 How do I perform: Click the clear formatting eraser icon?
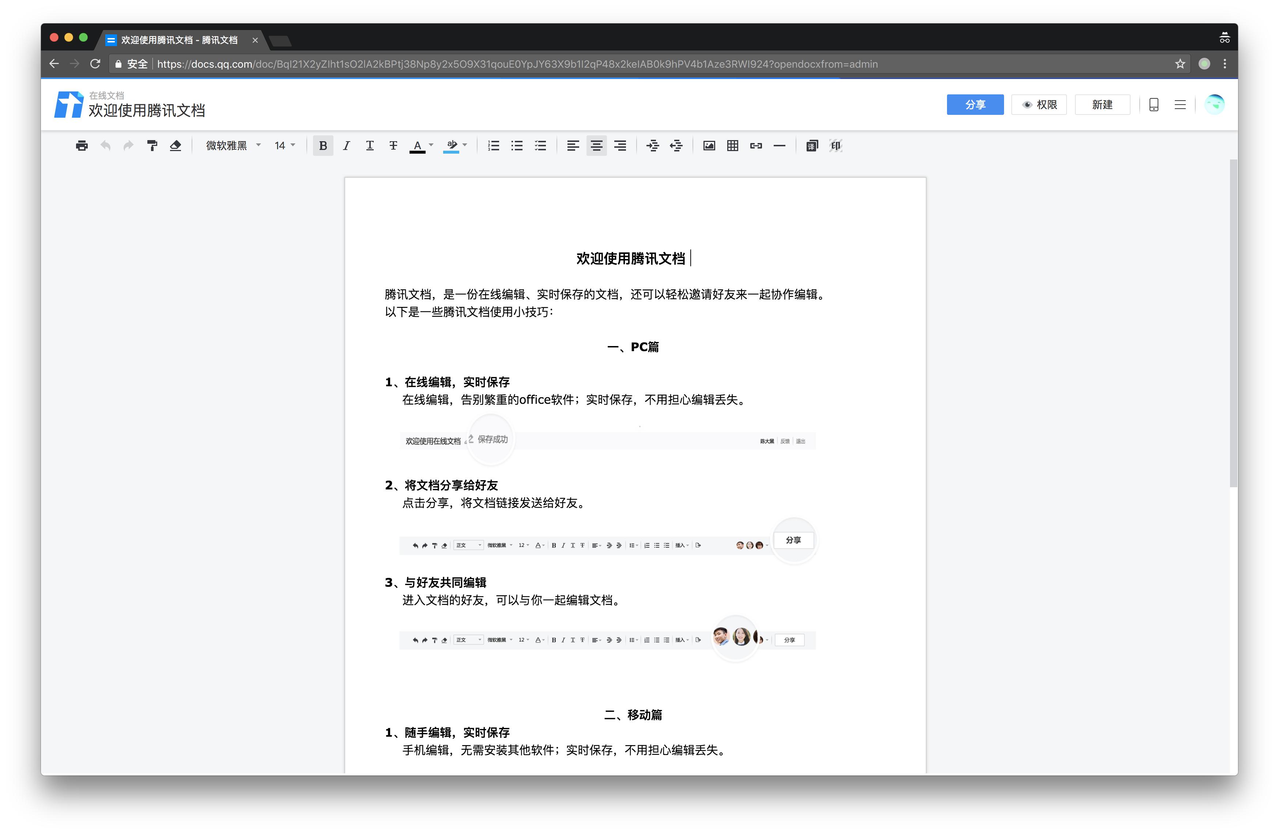pyautogui.click(x=175, y=146)
